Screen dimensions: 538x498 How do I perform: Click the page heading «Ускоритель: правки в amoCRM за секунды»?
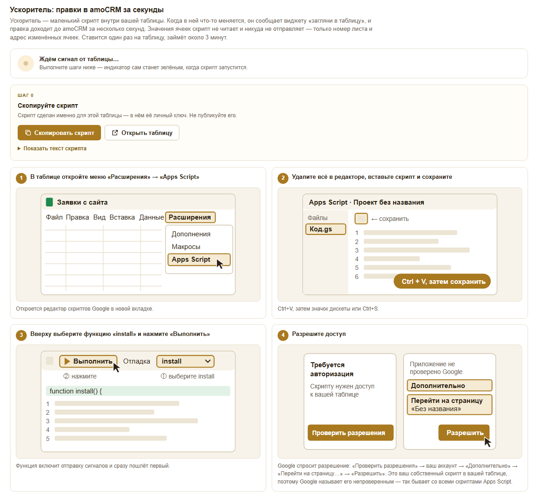coord(87,10)
